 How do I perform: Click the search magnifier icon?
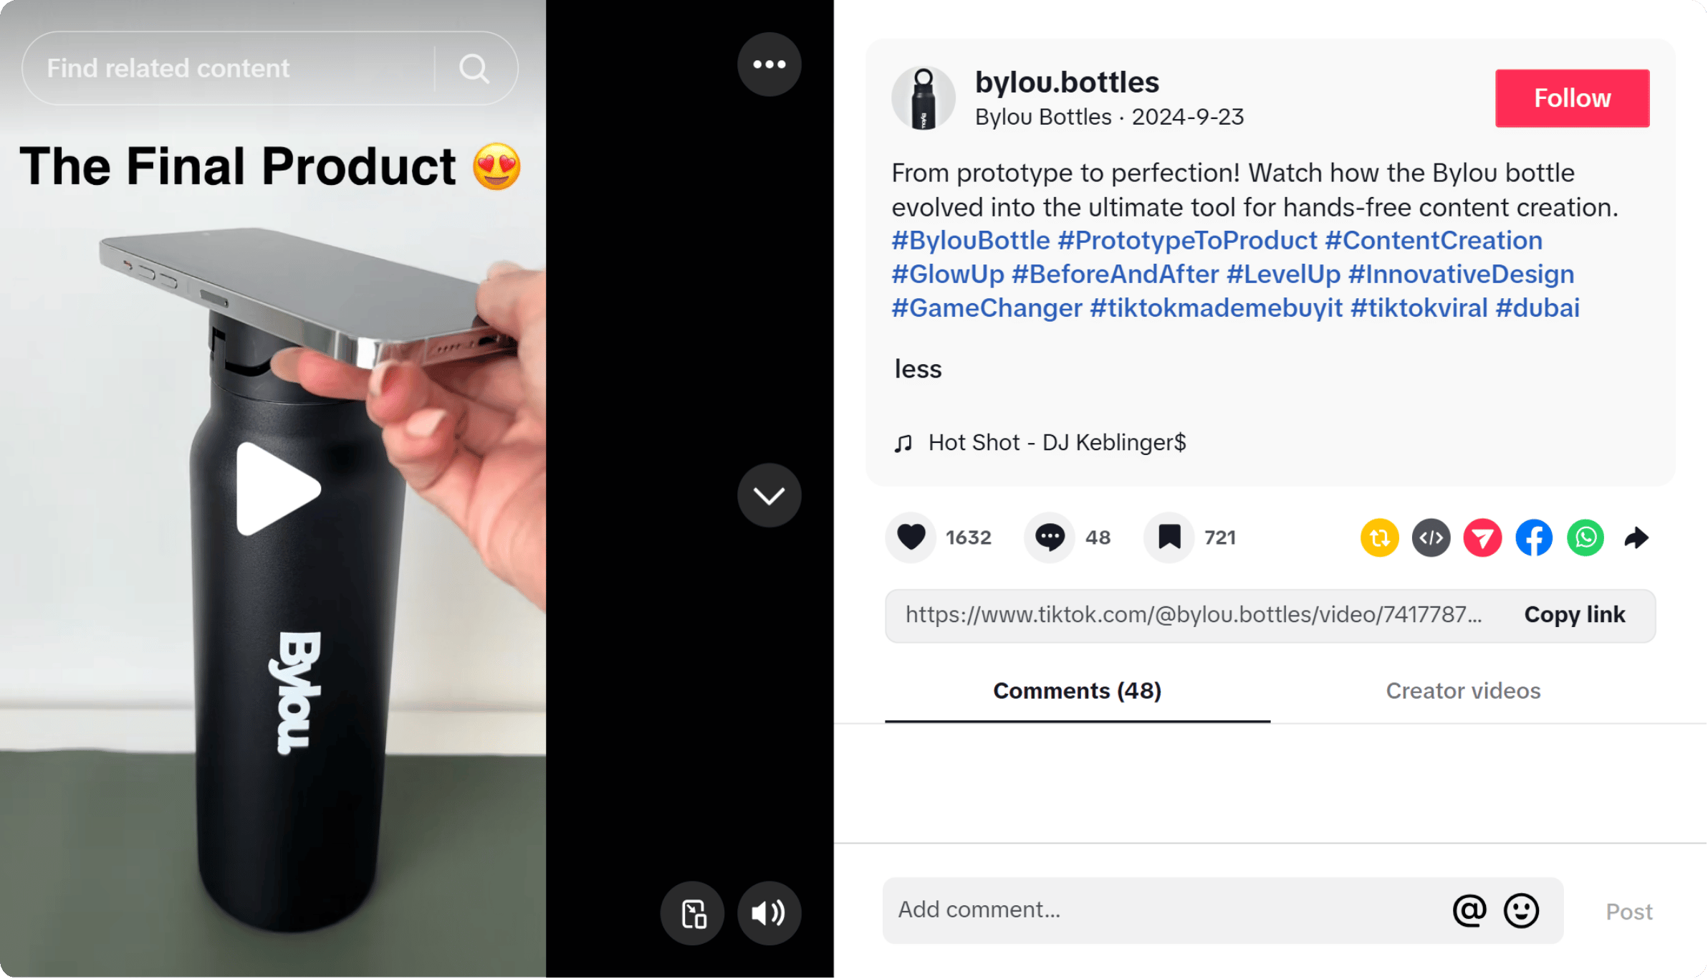[474, 69]
